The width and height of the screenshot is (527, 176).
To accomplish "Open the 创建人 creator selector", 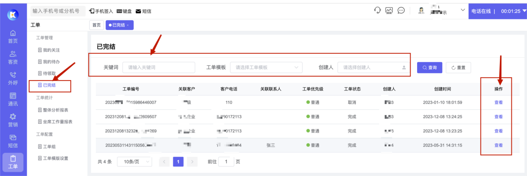I will (x=374, y=67).
